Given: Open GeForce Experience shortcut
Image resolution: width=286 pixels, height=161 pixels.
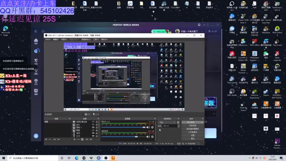Looking at the screenshot, I should pyautogui.click(x=255, y=94).
